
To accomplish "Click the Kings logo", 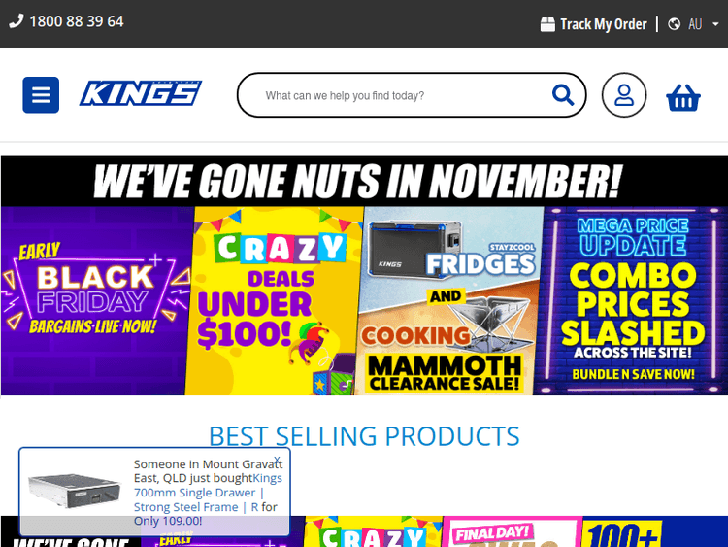I will point(141,93).
